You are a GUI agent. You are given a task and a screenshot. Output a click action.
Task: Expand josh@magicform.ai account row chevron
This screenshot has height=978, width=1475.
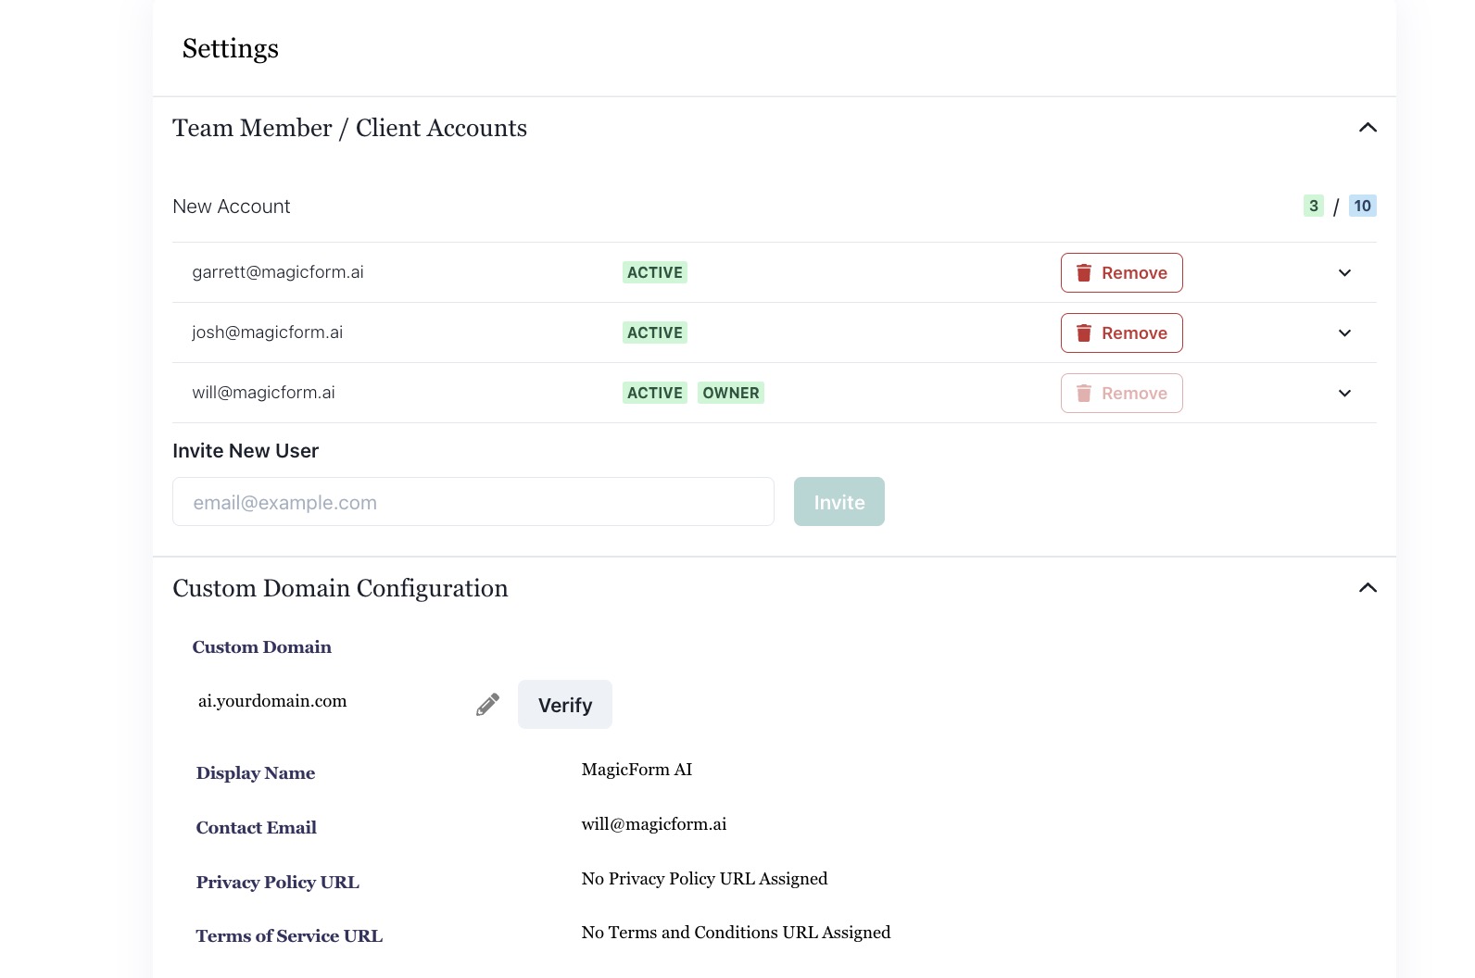[1344, 332]
